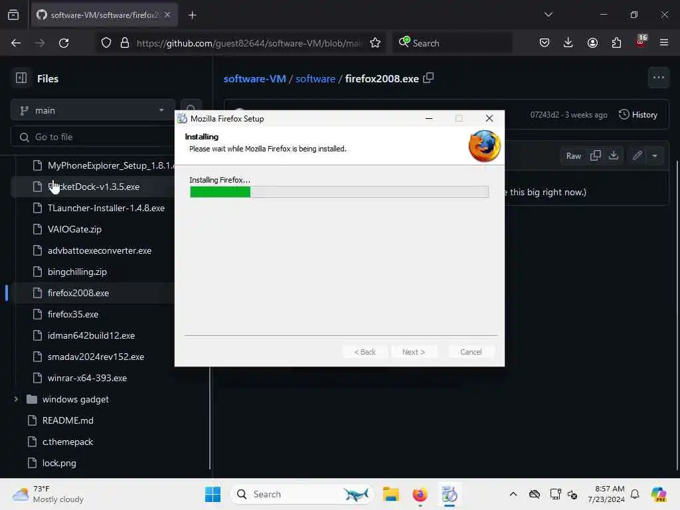Open smadav2024rev152.exe file

[x=96, y=357]
